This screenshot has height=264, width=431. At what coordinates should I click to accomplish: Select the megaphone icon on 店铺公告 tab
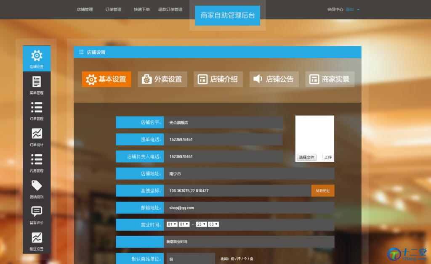click(257, 79)
